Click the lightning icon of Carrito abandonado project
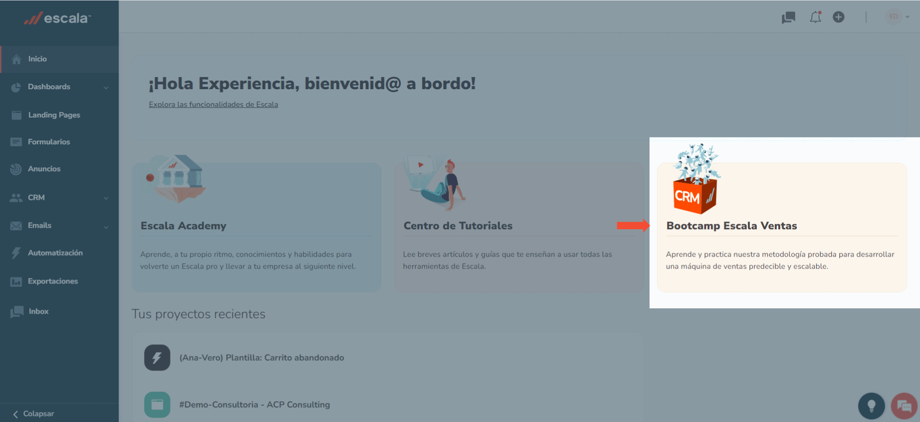 [157, 358]
